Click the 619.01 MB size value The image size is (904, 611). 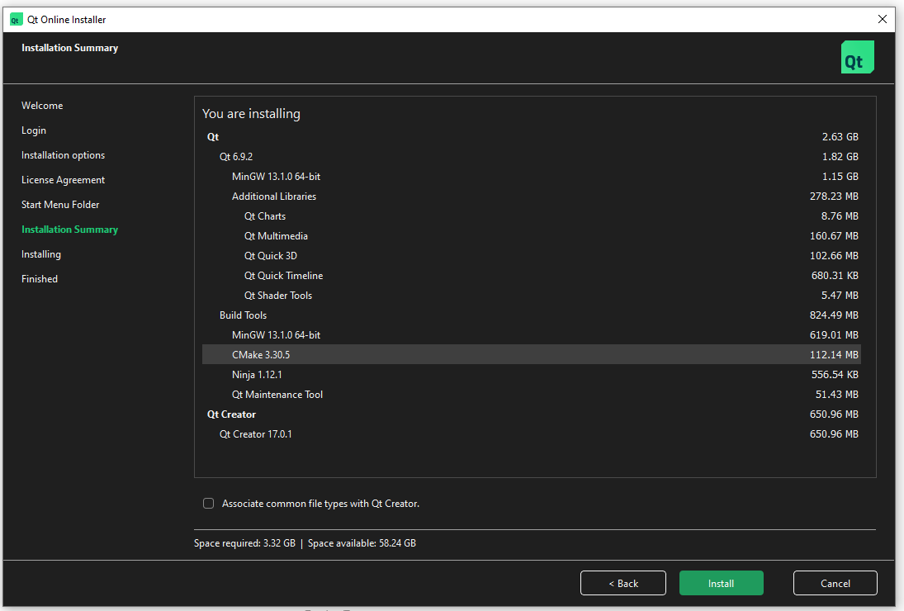(834, 335)
